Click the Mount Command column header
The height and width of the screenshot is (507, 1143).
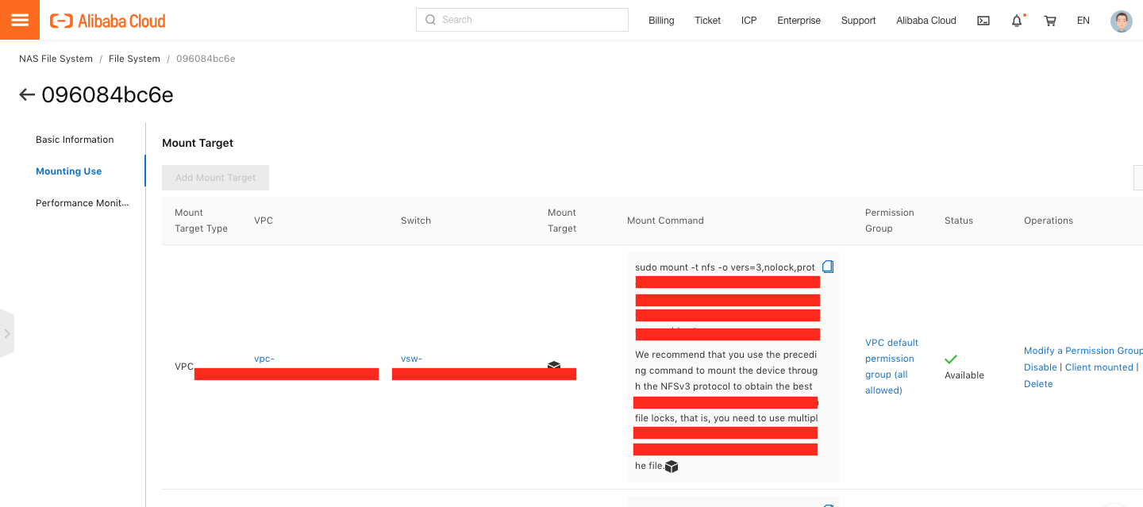point(665,221)
